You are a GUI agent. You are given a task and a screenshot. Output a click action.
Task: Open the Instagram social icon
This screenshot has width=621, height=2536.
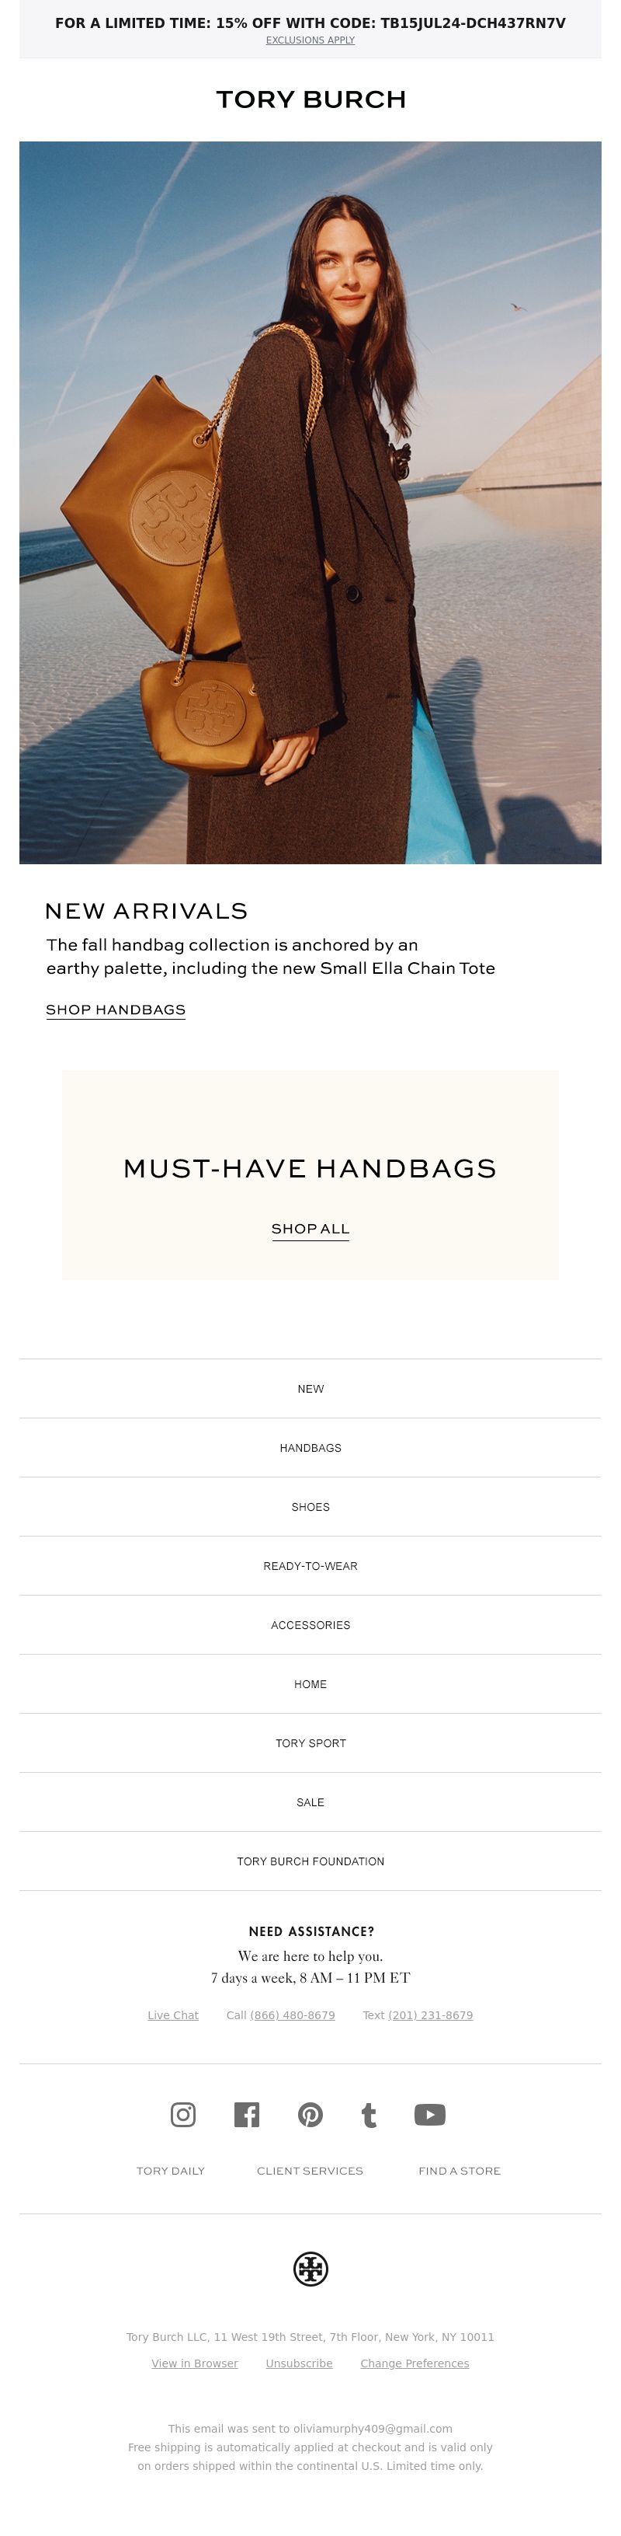[x=182, y=2115]
